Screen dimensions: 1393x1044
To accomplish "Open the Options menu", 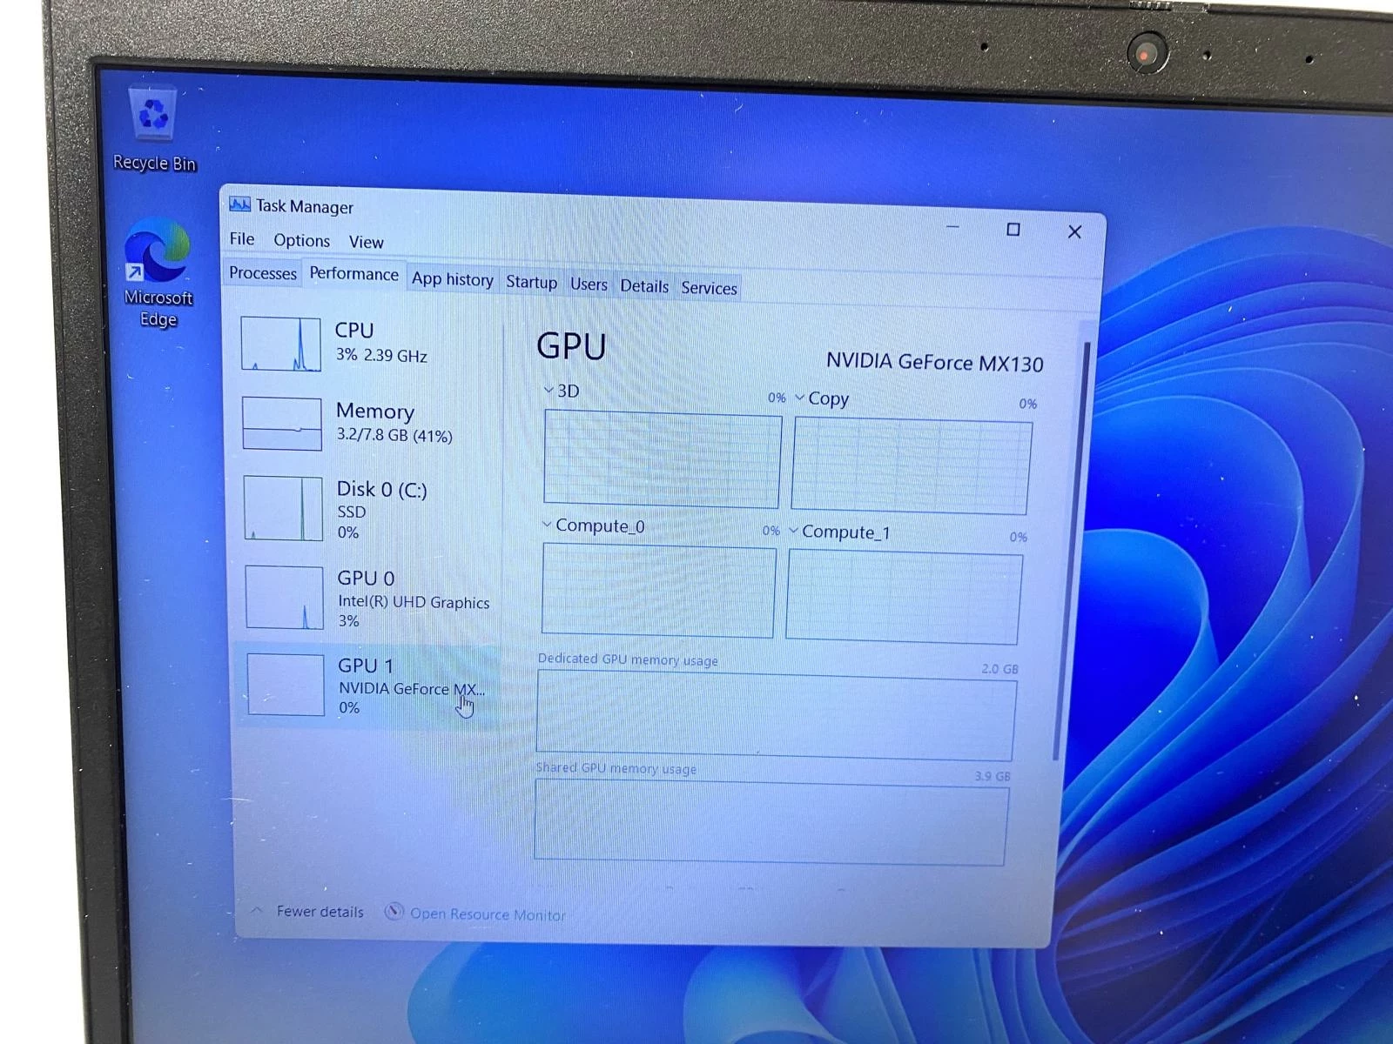I will tap(301, 240).
